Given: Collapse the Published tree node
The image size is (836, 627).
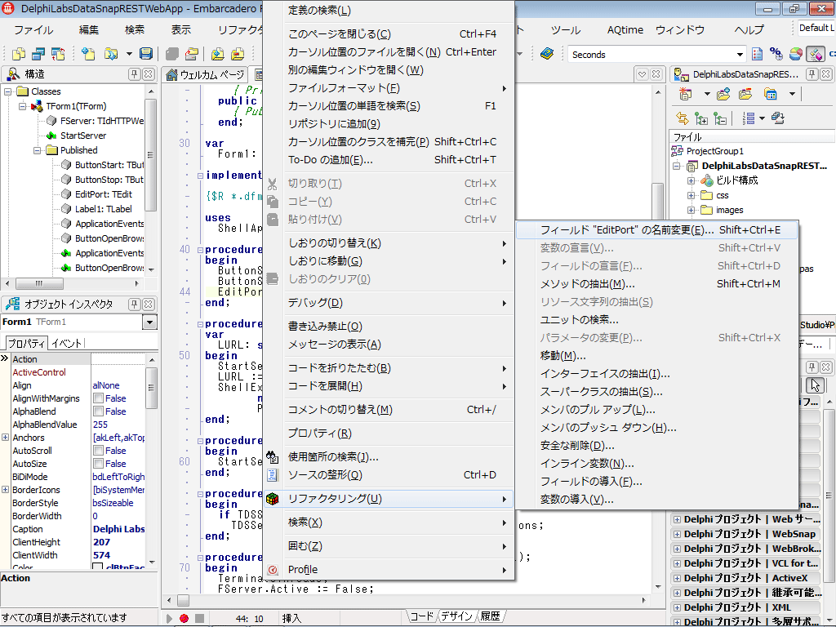Looking at the screenshot, I should click(37, 150).
